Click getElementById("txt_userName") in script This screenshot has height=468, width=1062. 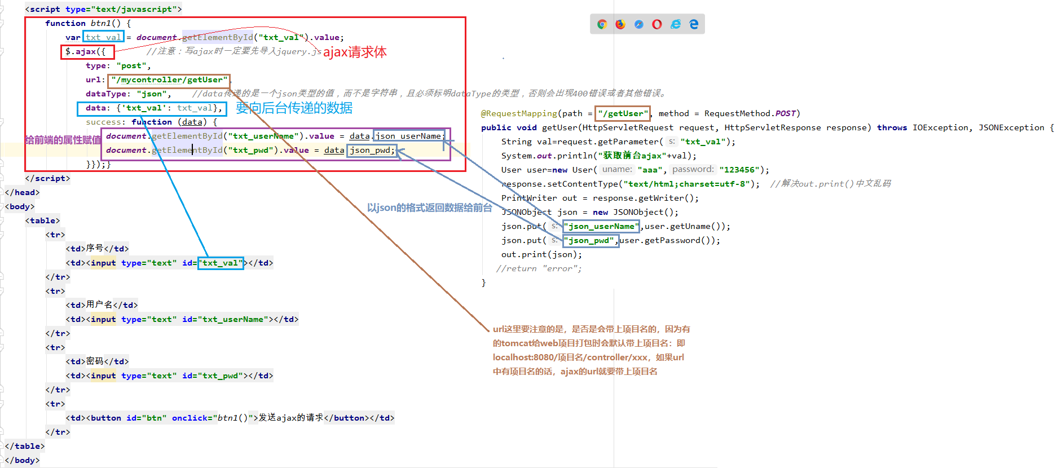click(x=228, y=136)
